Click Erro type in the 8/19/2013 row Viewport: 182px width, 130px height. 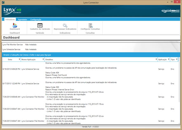point(172,69)
